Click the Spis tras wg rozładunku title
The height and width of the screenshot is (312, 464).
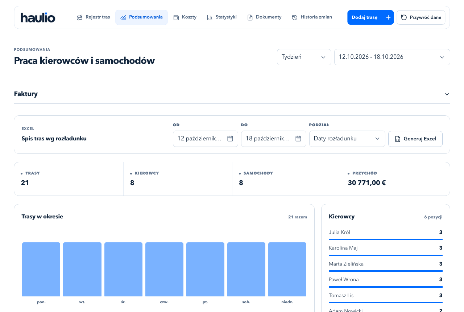point(54,139)
